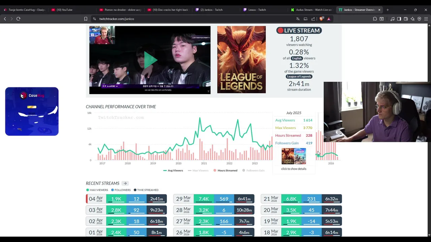Click the forward navigation arrow

pyautogui.click(x=11, y=19)
